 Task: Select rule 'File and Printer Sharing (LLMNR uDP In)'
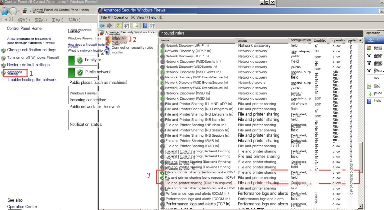click(199, 104)
